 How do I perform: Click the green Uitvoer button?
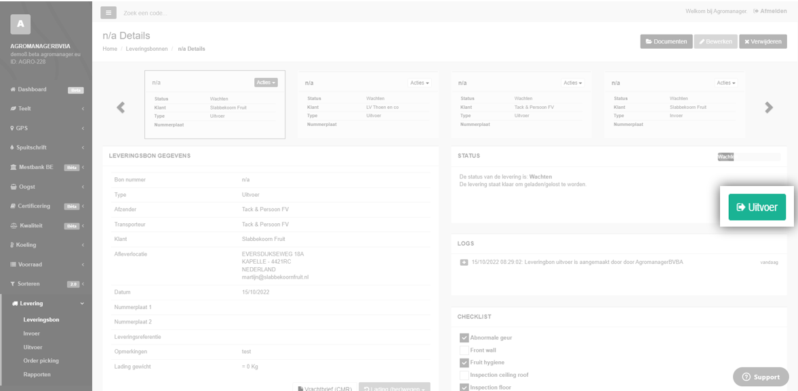[x=757, y=207]
